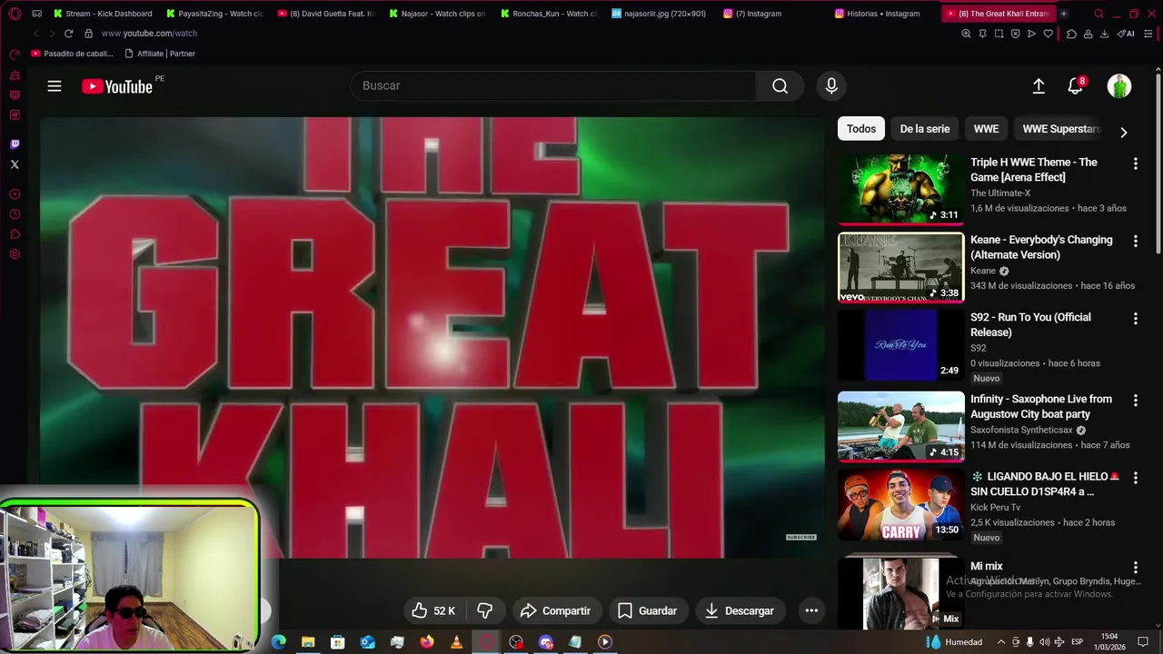Open the LIGANDO BAJO EL HIELO video title

click(x=1045, y=483)
